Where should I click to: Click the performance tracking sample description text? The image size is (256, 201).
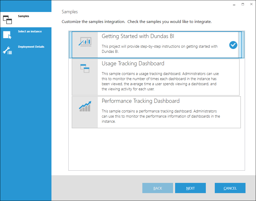[x=161, y=116]
